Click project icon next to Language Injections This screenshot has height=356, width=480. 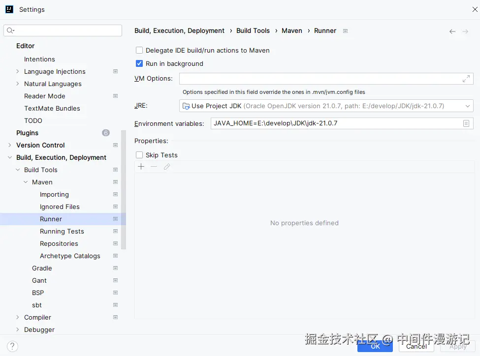(115, 72)
